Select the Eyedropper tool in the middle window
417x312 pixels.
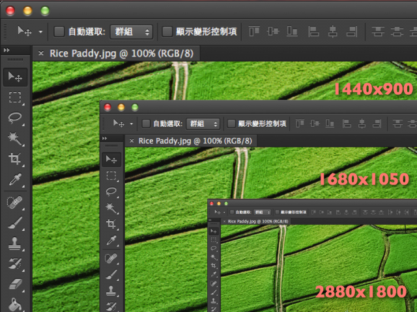(111, 240)
